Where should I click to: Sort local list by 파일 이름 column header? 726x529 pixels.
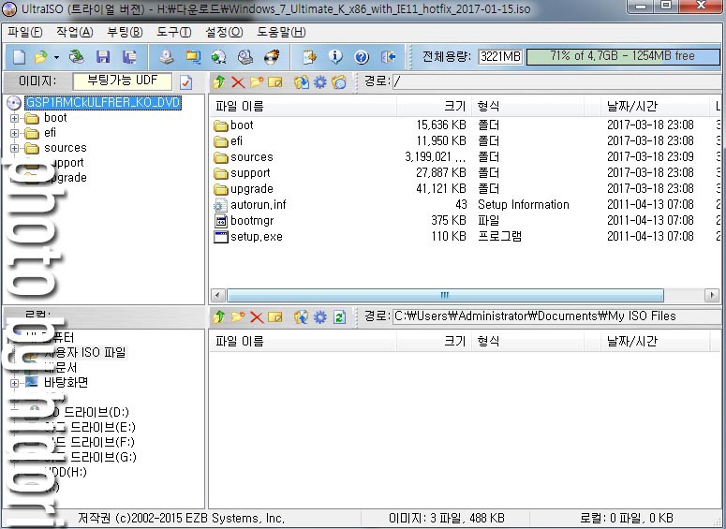pyautogui.click(x=303, y=342)
